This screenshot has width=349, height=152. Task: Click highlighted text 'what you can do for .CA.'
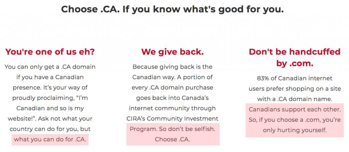click(50, 139)
